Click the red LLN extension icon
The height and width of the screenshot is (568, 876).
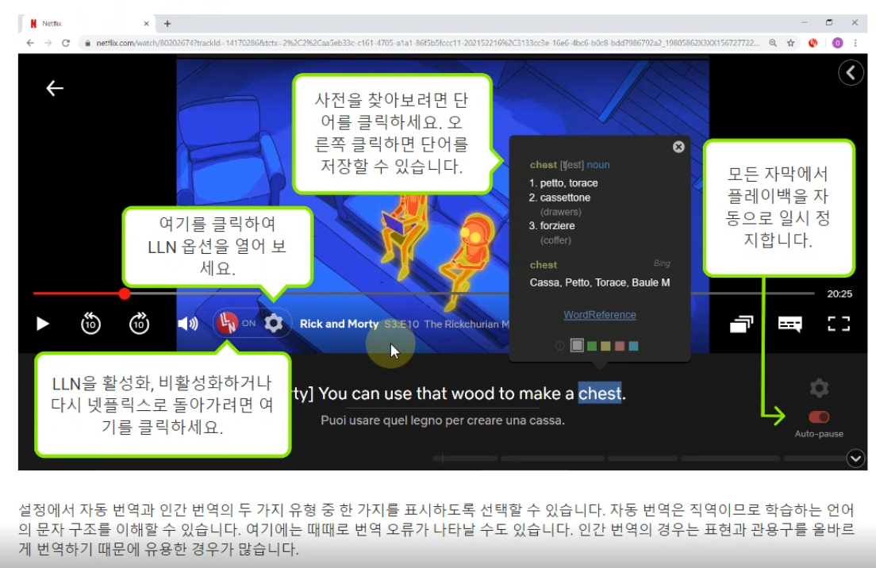tap(813, 43)
